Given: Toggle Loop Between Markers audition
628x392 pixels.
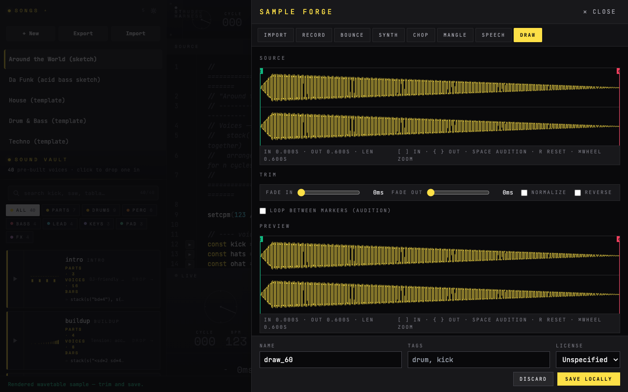Looking at the screenshot, I should click(x=262, y=211).
